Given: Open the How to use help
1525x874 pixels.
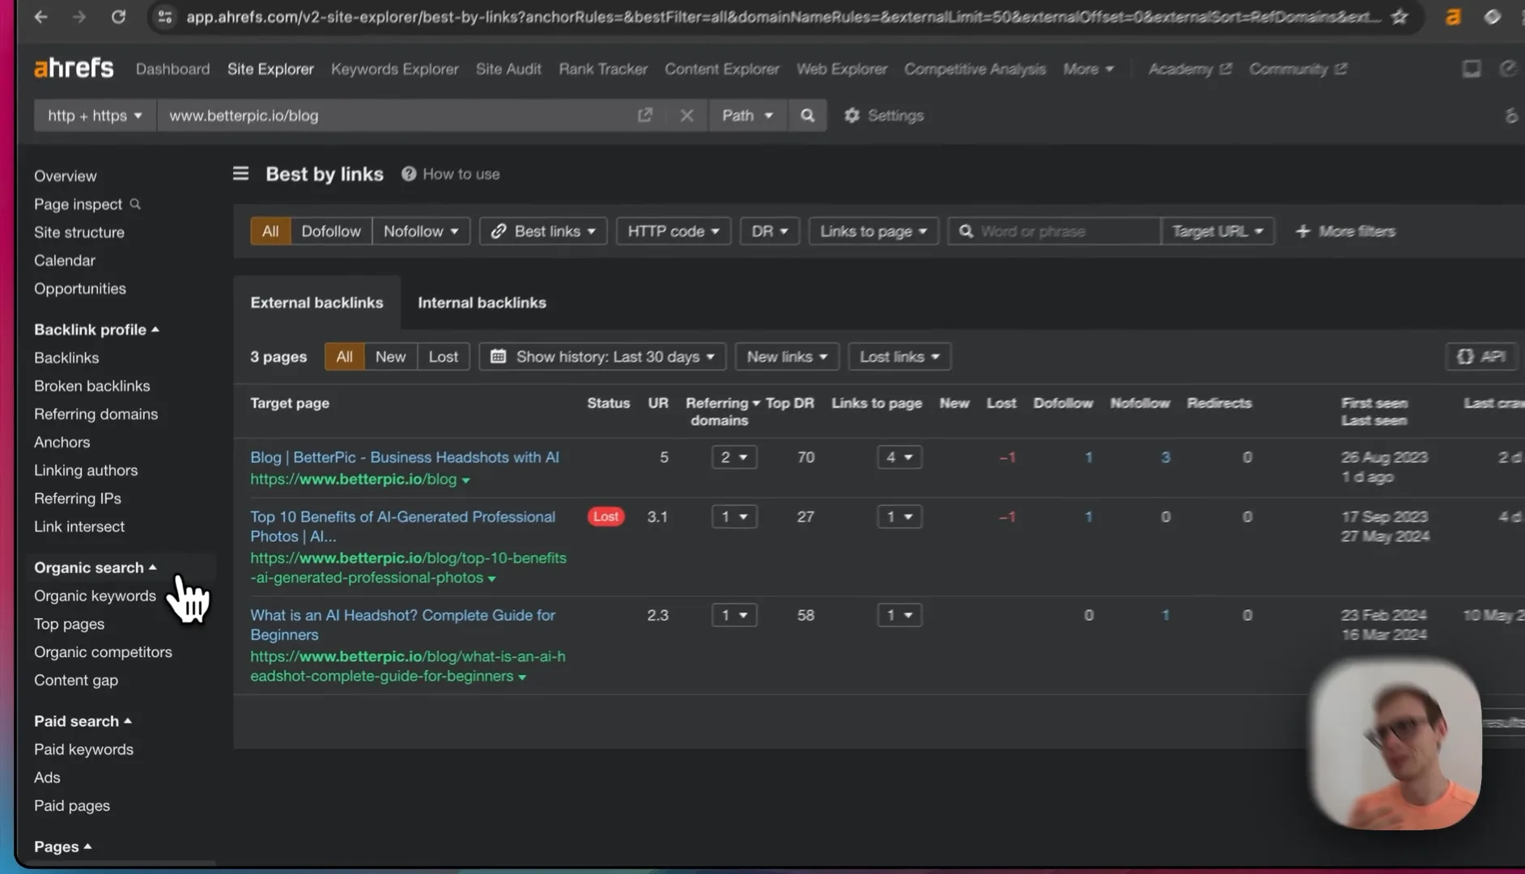Looking at the screenshot, I should click(451, 174).
